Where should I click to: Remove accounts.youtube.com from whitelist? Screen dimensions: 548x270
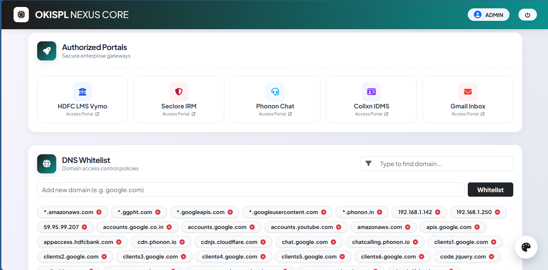pos(339,227)
